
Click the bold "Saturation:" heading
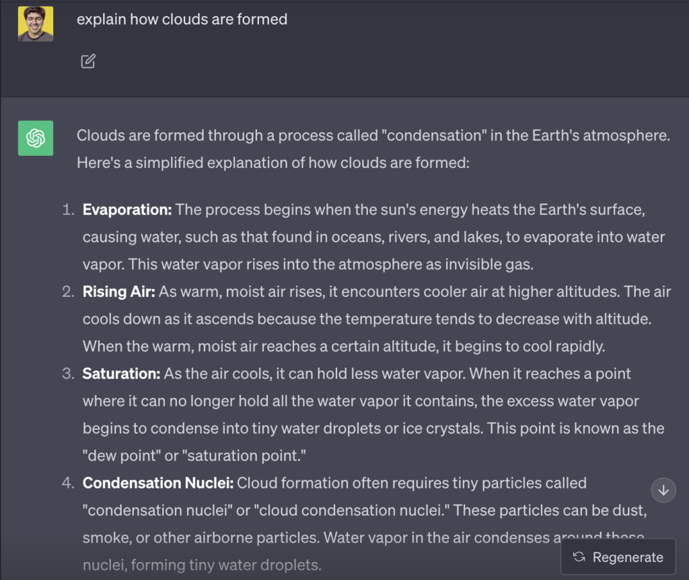pos(122,374)
